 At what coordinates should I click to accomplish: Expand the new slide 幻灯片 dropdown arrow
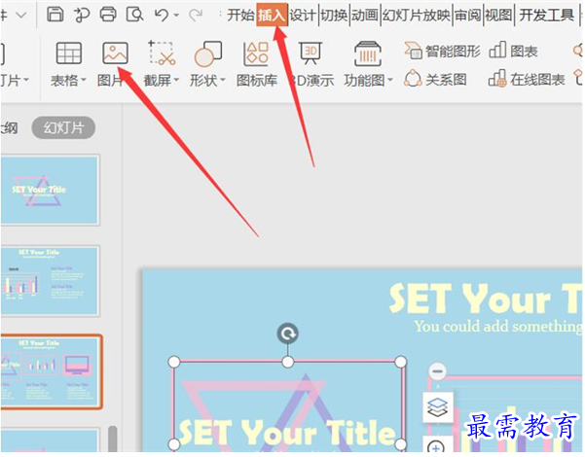point(26,80)
